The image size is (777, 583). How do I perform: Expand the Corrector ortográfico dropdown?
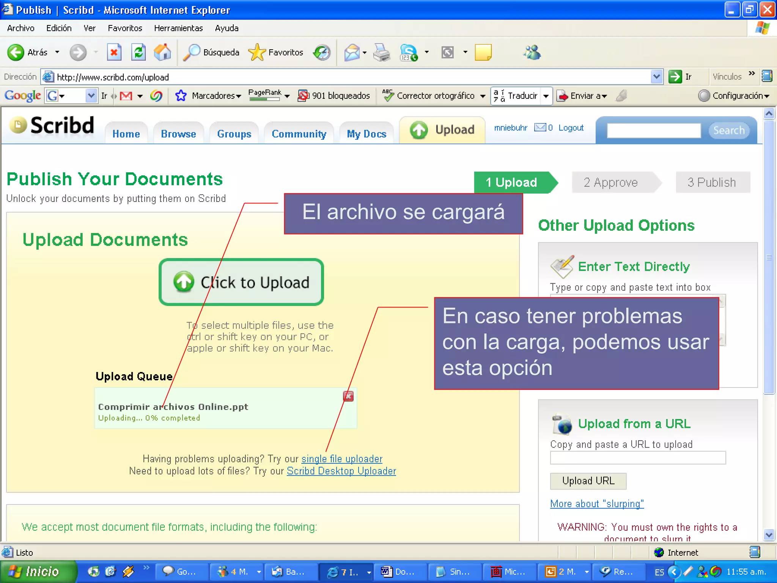[x=483, y=96]
